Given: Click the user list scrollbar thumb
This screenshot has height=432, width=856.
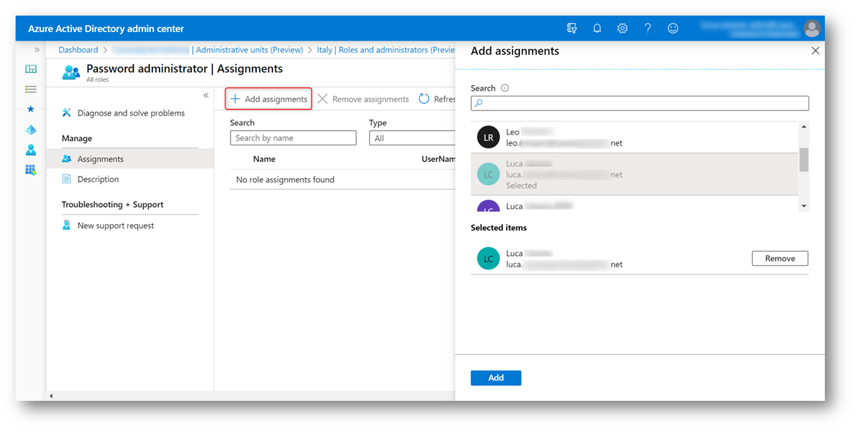Looking at the screenshot, I should [x=803, y=160].
